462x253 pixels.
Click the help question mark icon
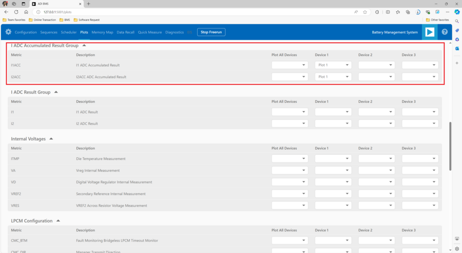(445, 32)
